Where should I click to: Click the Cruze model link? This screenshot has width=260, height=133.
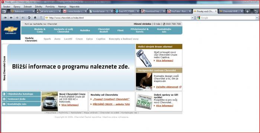(x=79, y=39)
